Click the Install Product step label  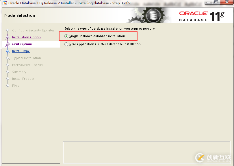[23, 79]
